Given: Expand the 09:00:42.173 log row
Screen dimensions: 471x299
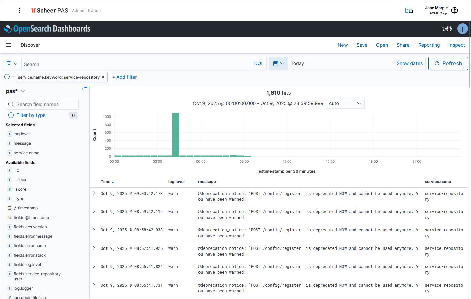Looking at the screenshot, I should (x=94, y=193).
